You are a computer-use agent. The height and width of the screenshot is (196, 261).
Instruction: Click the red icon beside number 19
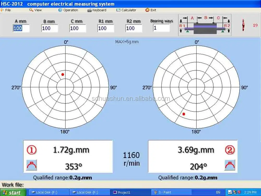(244, 25)
